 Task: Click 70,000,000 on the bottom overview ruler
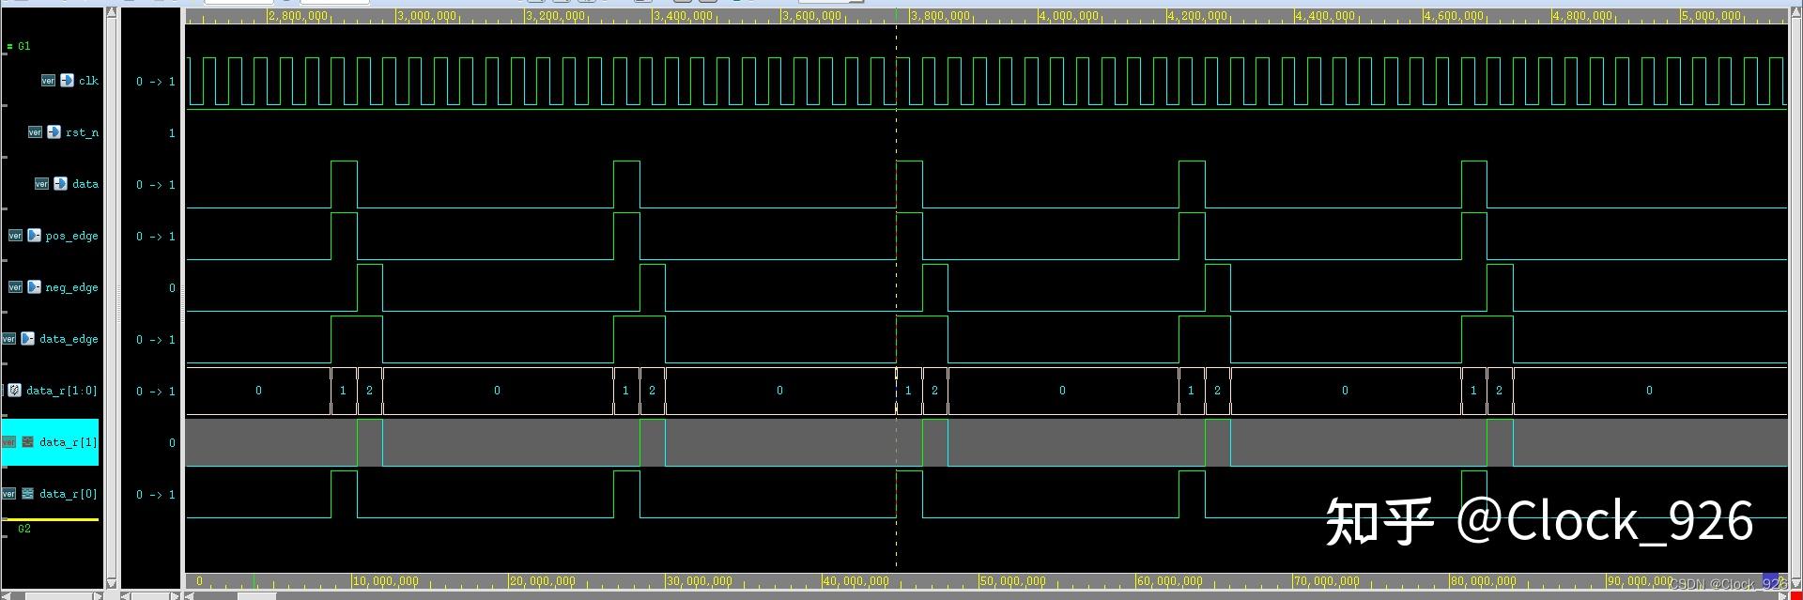tap(1327, 581)
